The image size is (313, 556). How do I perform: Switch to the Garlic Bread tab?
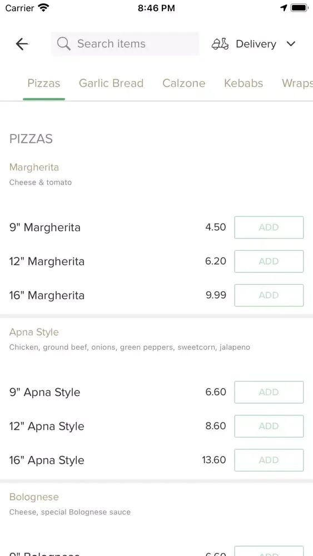tap(111, 83)
